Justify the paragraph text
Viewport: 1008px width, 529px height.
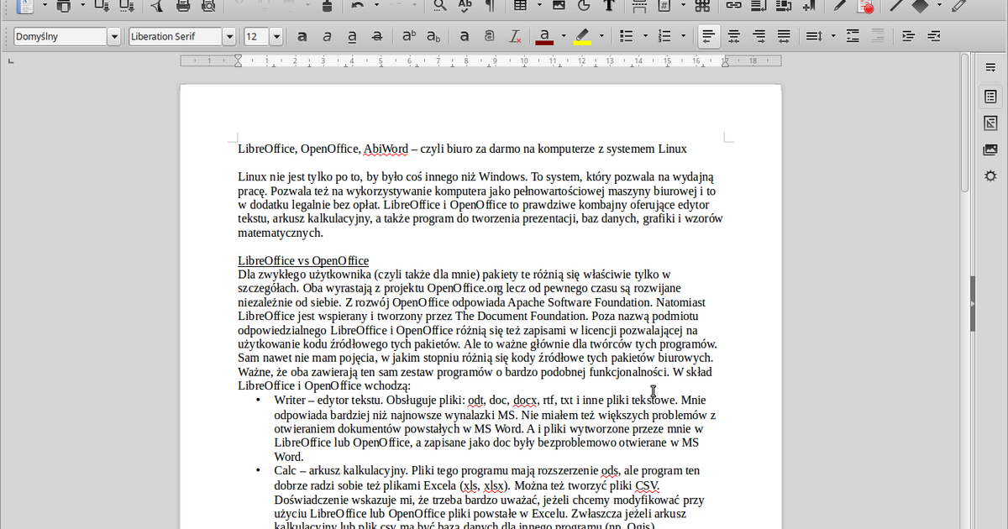(784, 37)
